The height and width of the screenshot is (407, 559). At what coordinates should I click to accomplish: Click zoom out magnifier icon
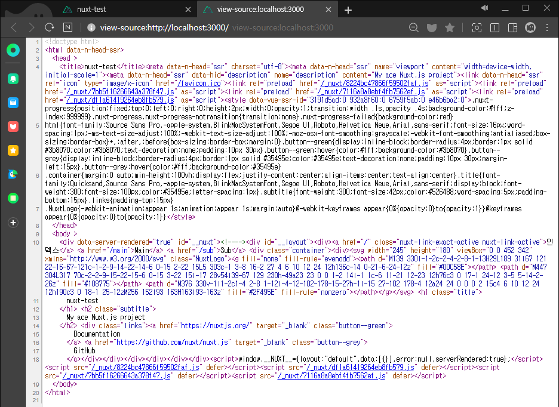413,27
